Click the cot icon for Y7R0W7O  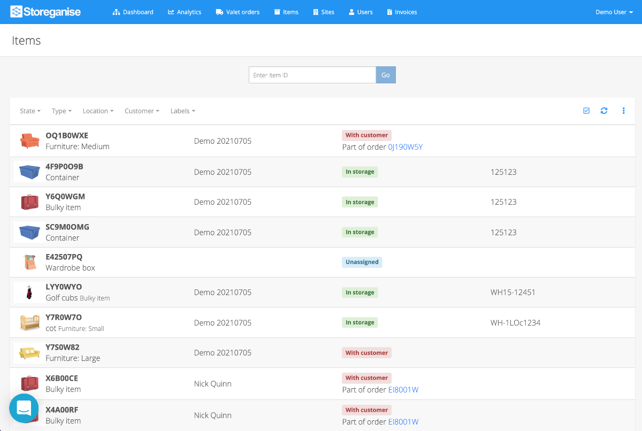tap(29, 322)
